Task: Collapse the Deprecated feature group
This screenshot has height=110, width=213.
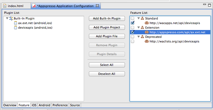Action: point(138,37)
